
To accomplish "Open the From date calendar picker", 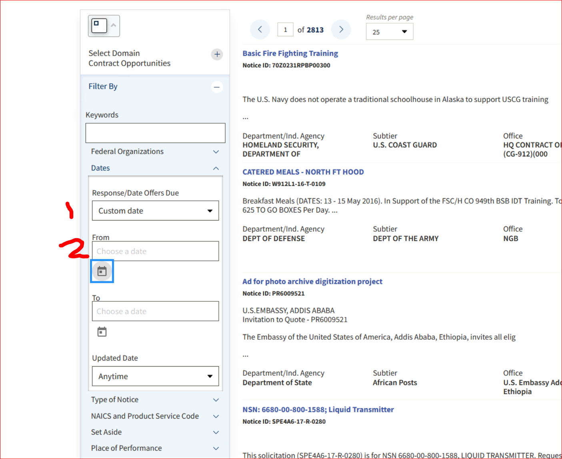I will tap(102, 271).
